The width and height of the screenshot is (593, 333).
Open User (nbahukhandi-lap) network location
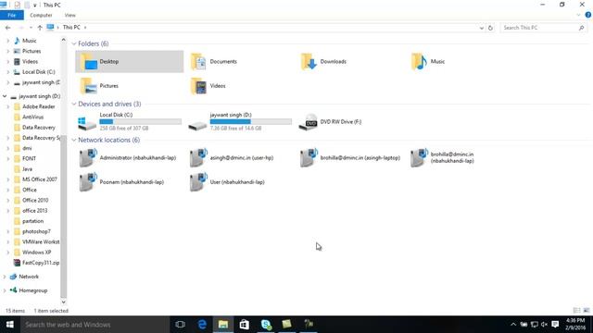point(227,182)
